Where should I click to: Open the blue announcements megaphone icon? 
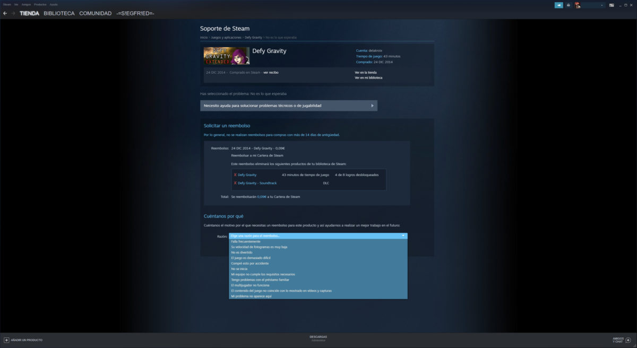pyautogui.click(x=559, y=5)
